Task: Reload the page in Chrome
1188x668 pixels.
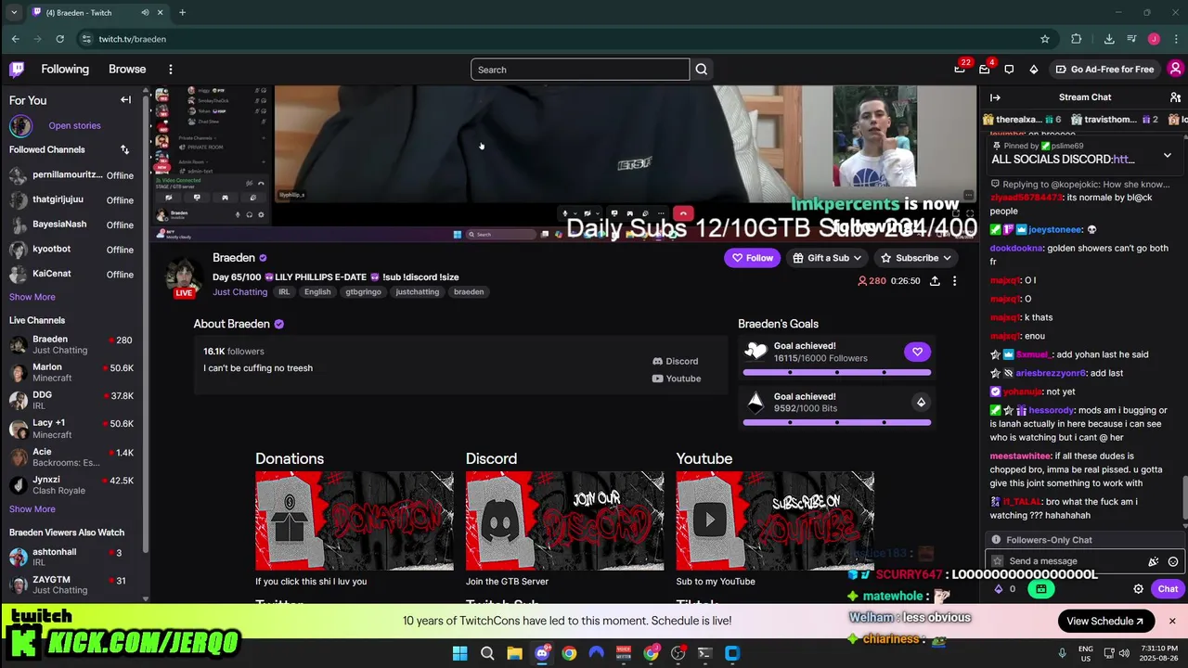Action: [59, 39]
